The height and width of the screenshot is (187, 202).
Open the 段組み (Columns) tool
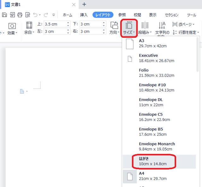tap(145, 28)
